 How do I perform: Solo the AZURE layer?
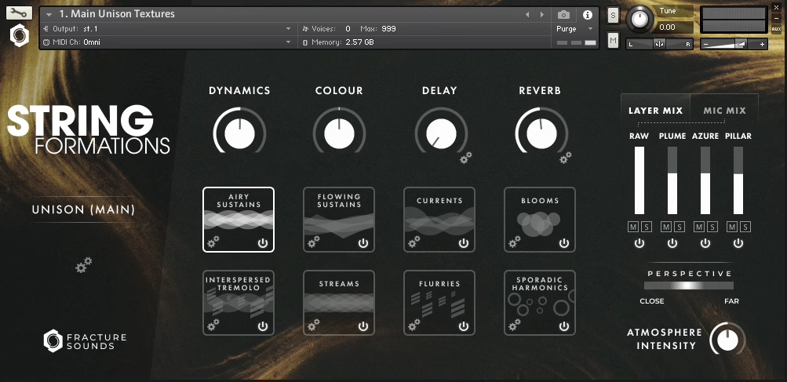pyautogui.click(x=712, y=227)
